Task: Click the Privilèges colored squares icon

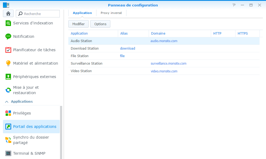Action: click(8, 113)
